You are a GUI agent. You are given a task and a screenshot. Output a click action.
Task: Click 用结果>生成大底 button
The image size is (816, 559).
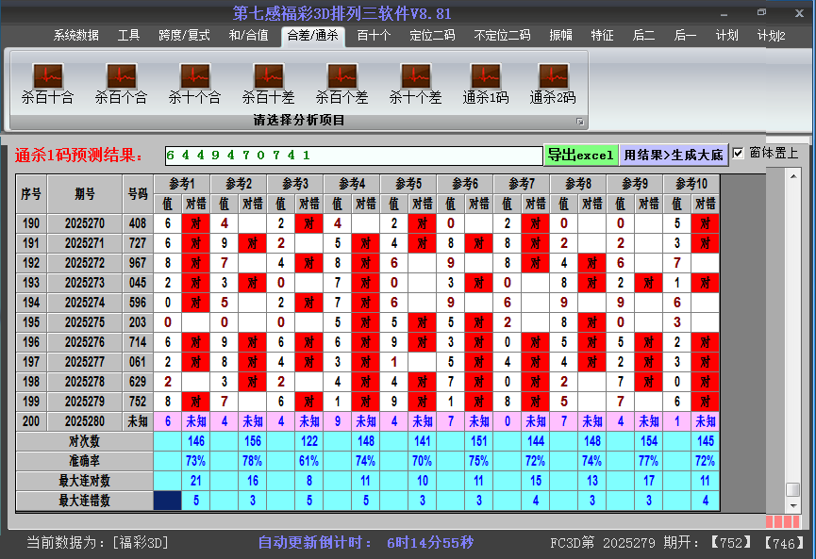point(674,155)
